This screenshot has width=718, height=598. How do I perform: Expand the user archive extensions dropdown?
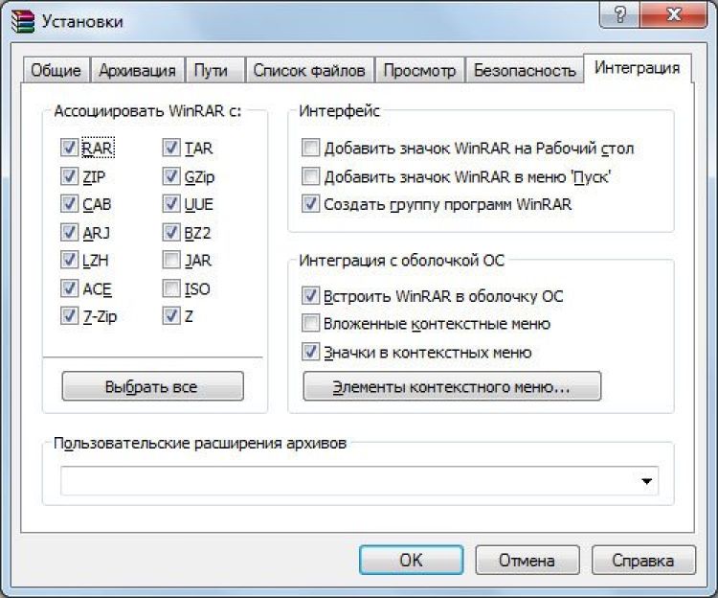point(647,481)
